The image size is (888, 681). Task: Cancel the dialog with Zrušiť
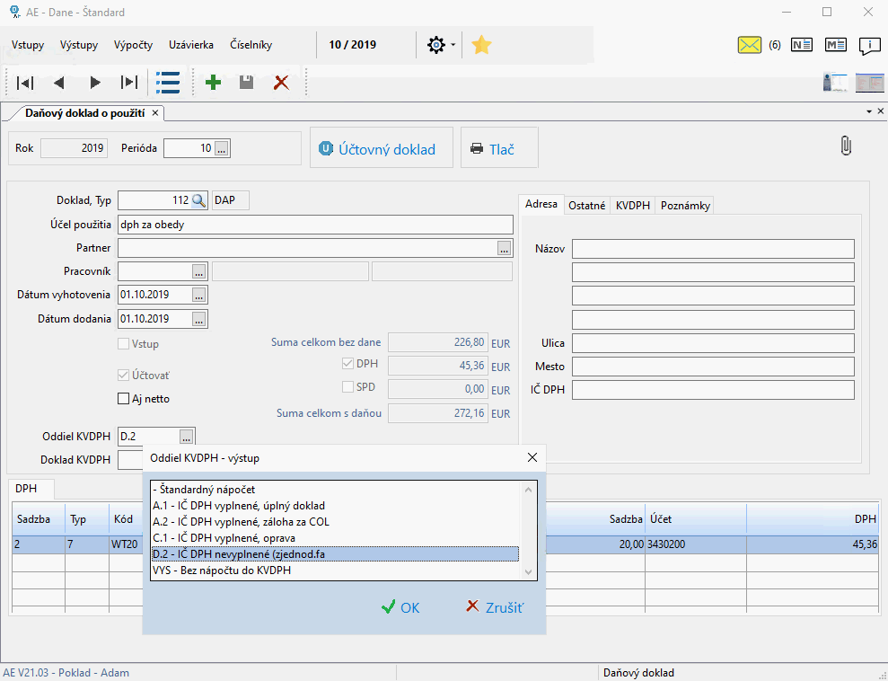click(x=495, y=608)
